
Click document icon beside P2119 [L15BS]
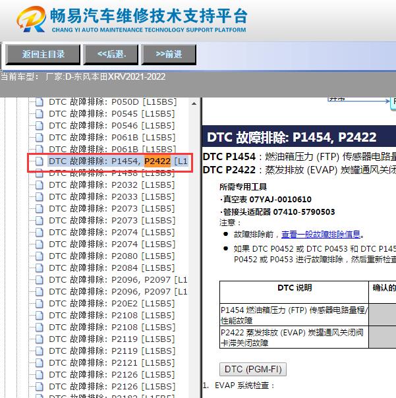coord(40,351)
